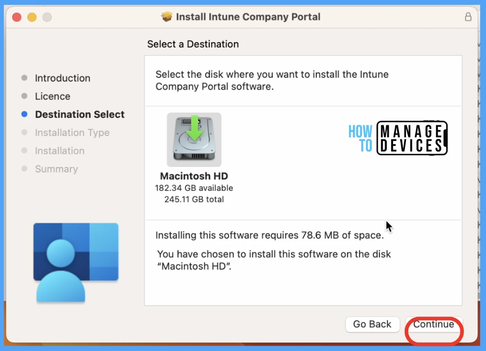Click the lock icon in title bar
The height and width of the screenshot is (351, 486).
(468, 17)
